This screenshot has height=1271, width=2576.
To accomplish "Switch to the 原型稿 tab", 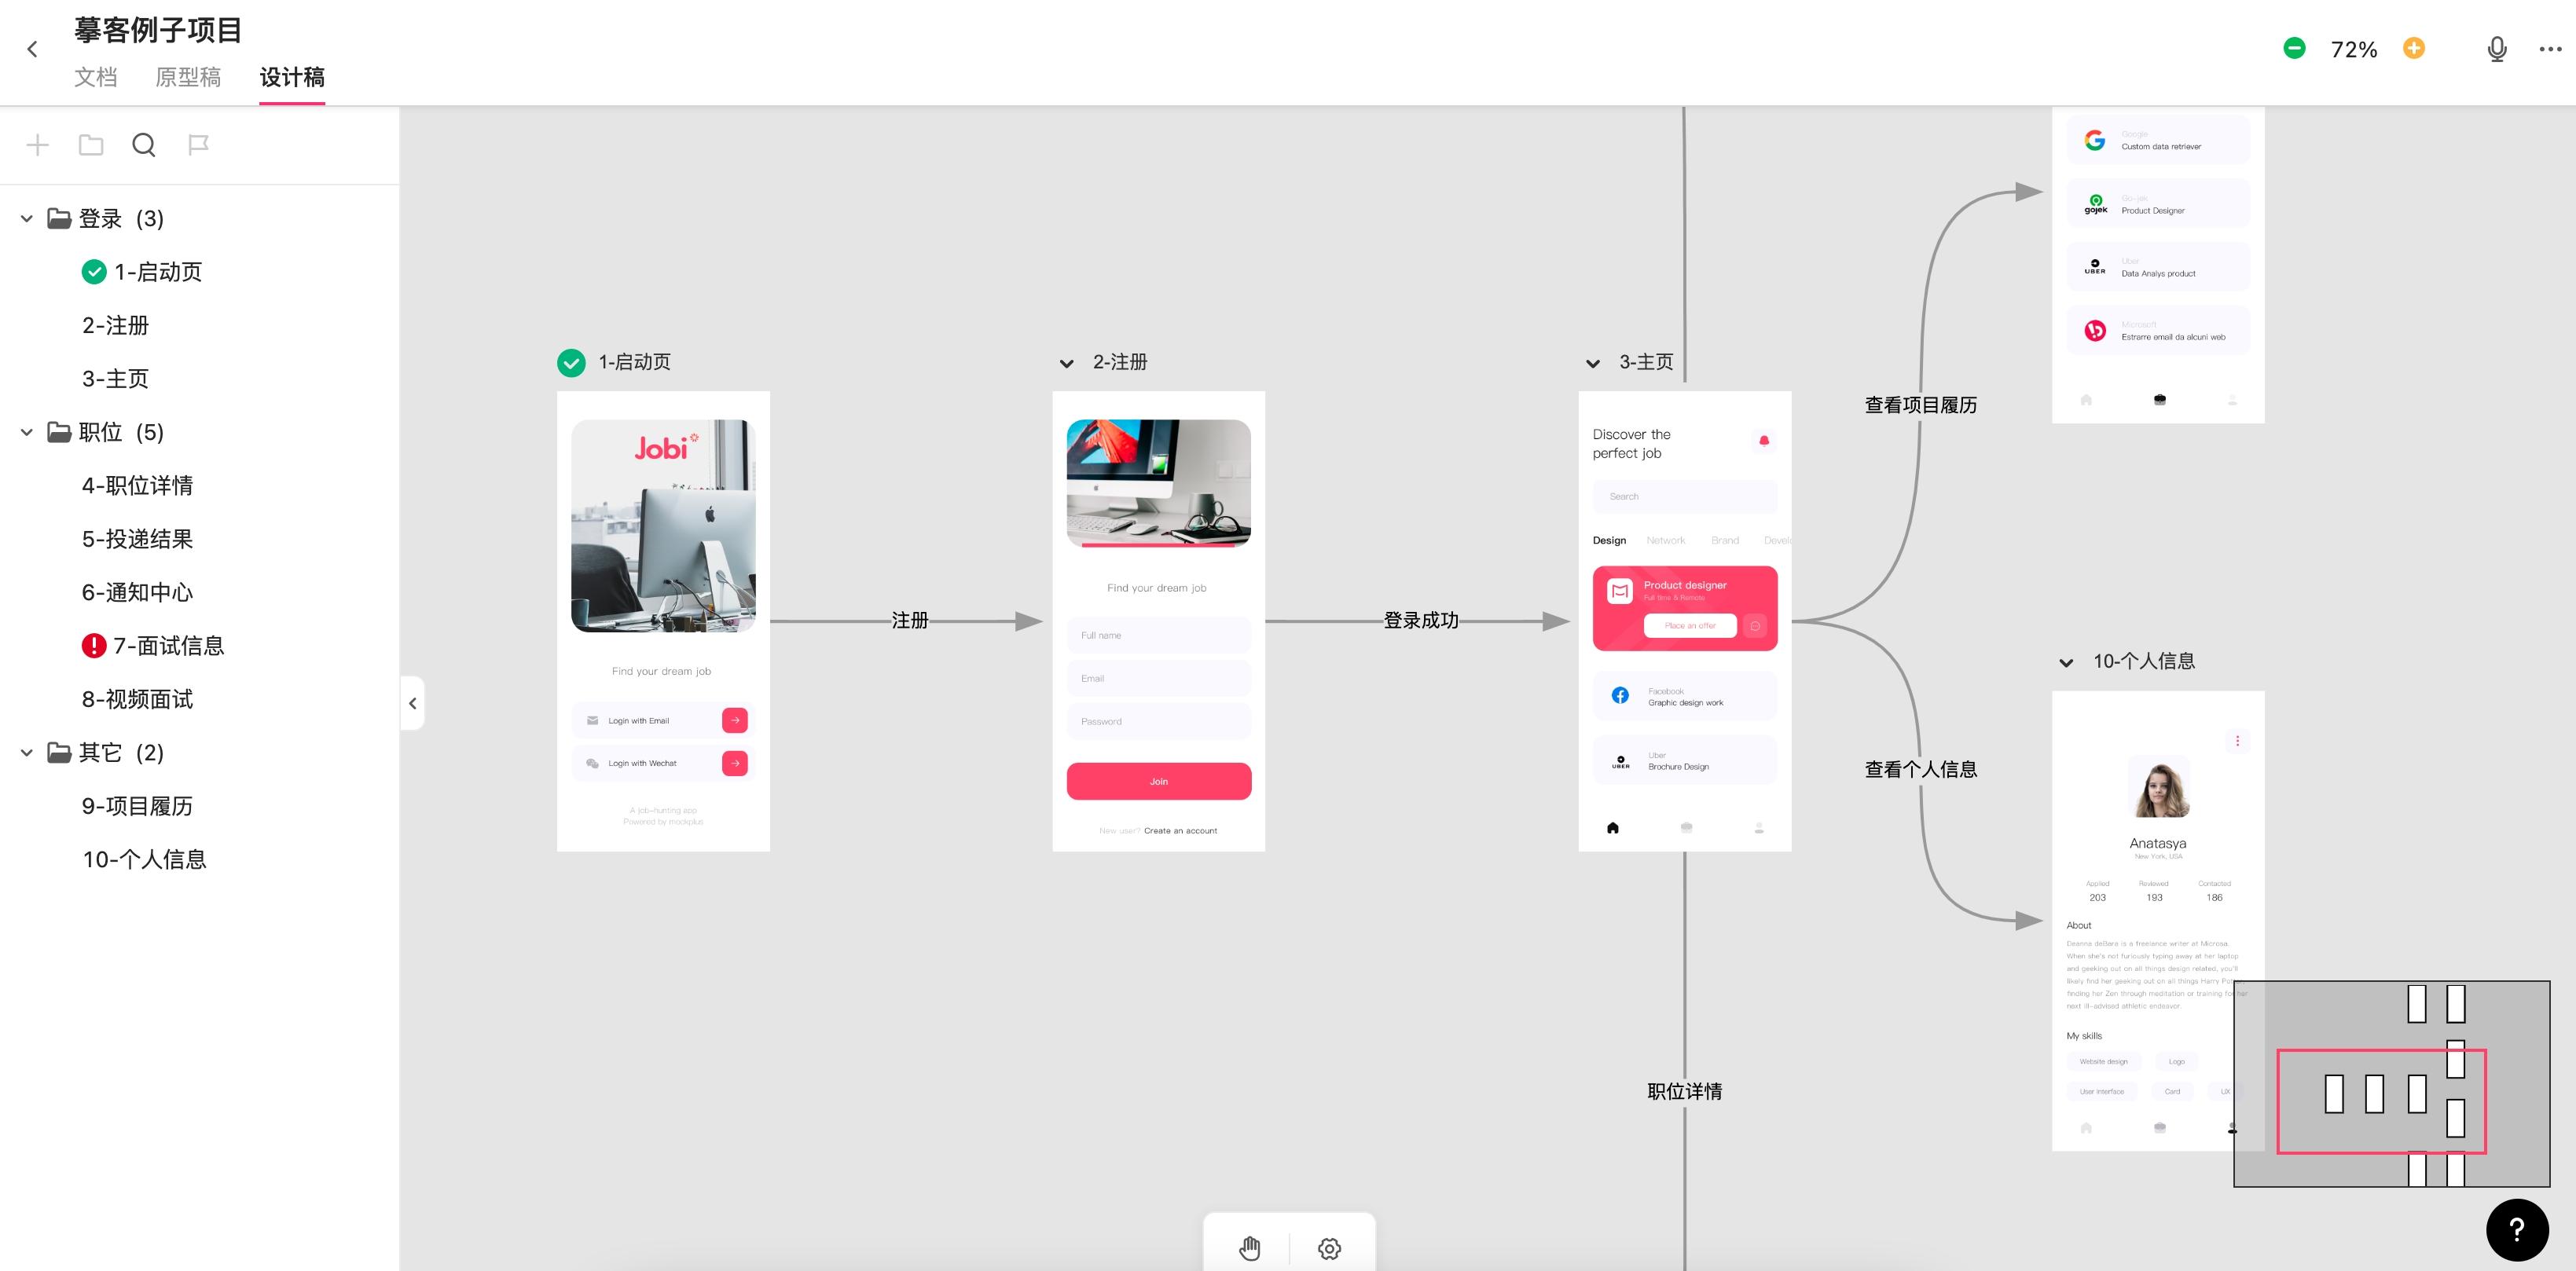I will coord(188,77).
